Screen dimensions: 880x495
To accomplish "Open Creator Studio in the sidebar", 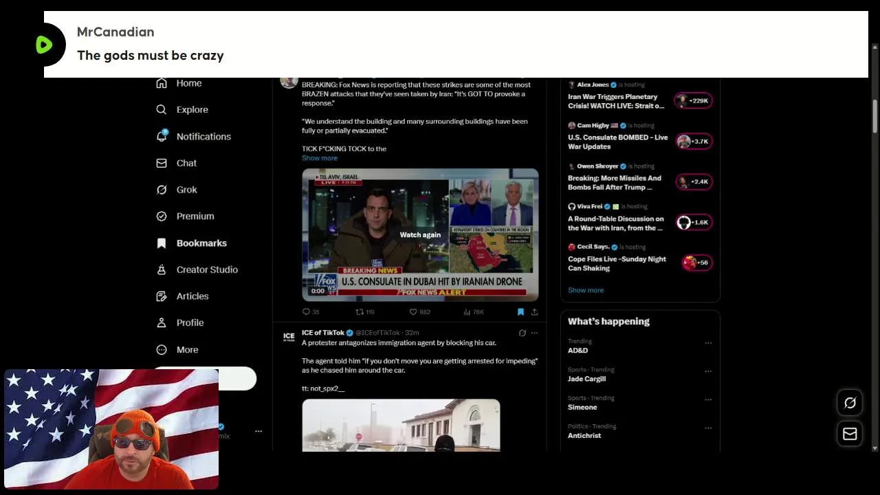I will [x=197, y=269].
